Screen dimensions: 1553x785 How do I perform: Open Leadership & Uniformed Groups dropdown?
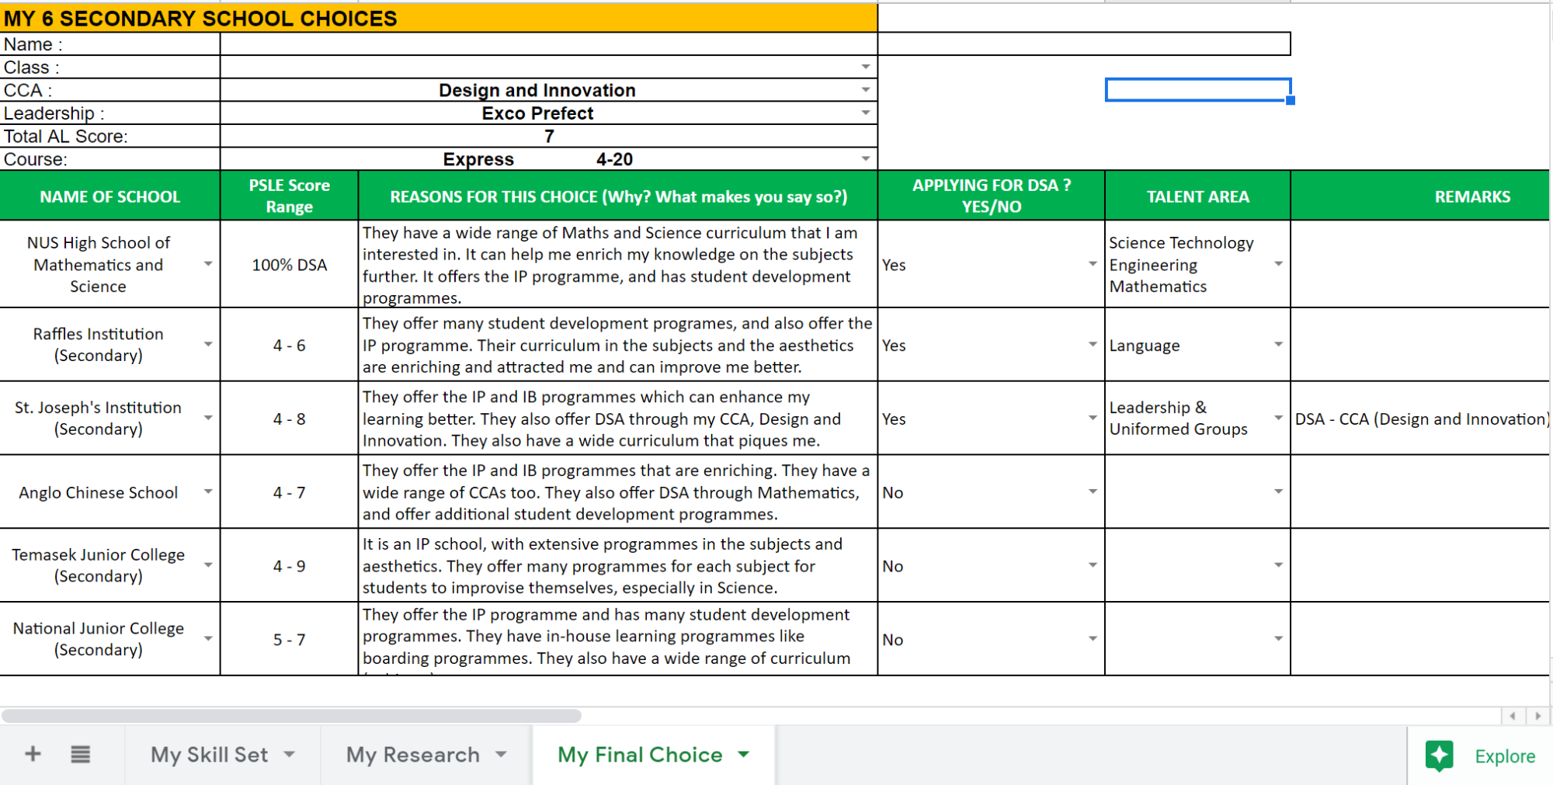tap(1278, 419)
